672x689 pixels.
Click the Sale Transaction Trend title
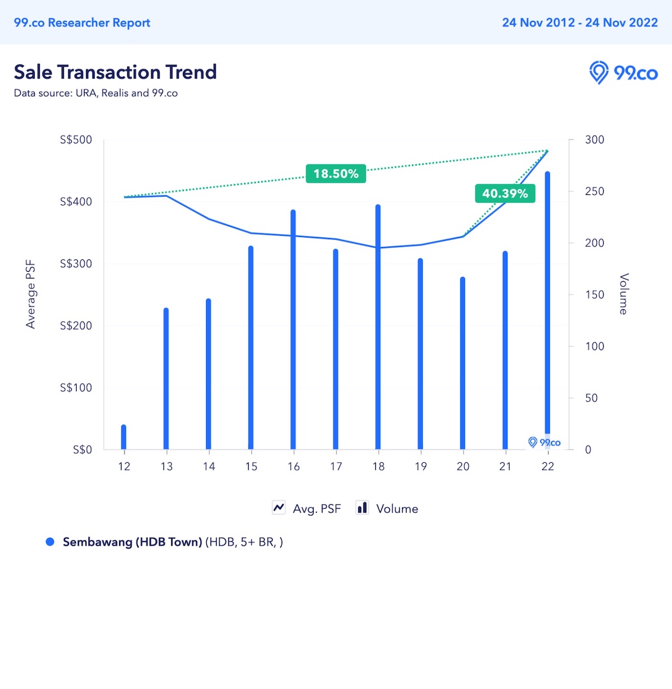coord(115,72)
